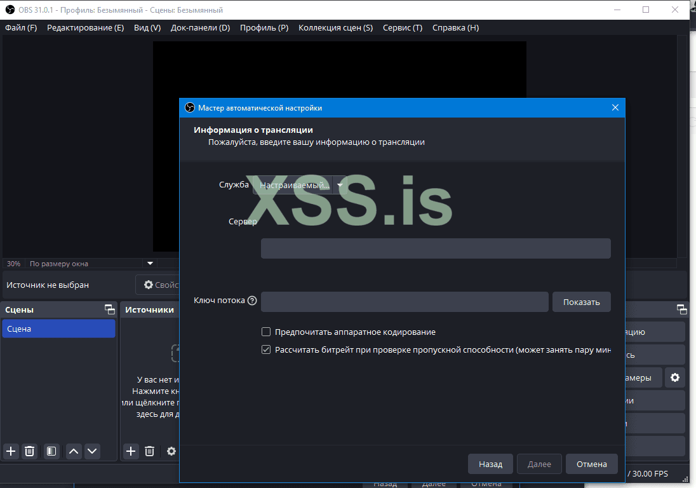Move scene down arrow icon
The width and height of the screenshot is (696, 488).
[92, 451]
